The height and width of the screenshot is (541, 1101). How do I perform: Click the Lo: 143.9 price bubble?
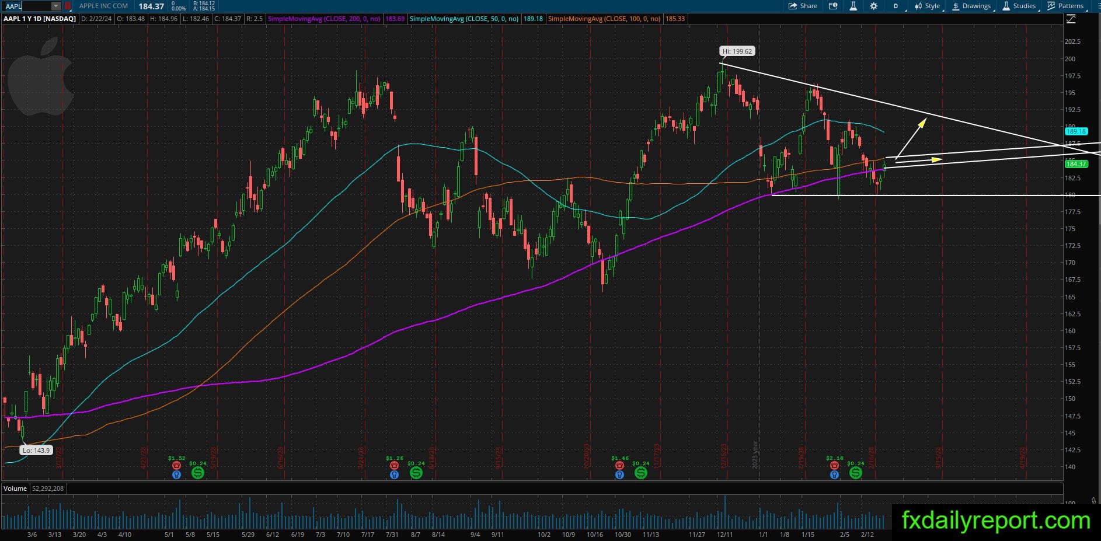[36, 451]
